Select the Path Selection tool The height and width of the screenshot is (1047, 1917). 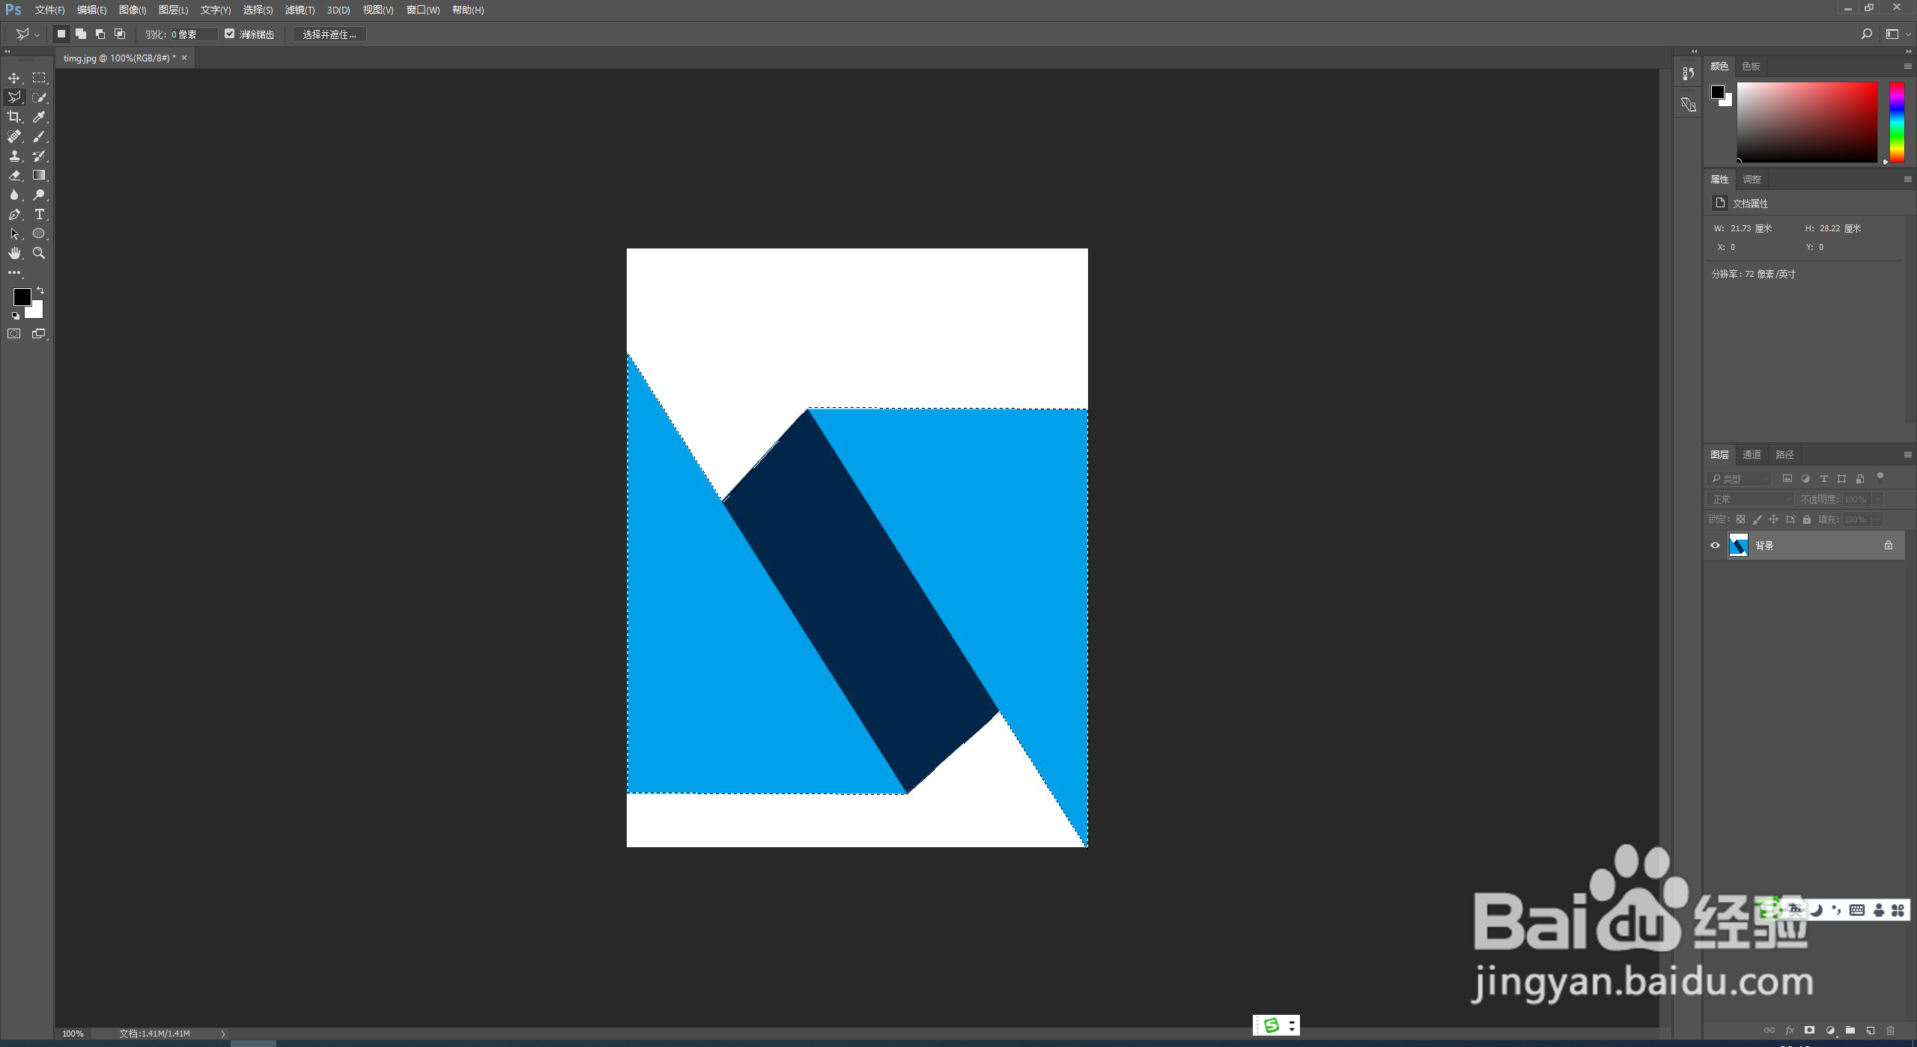click(14, 233)
